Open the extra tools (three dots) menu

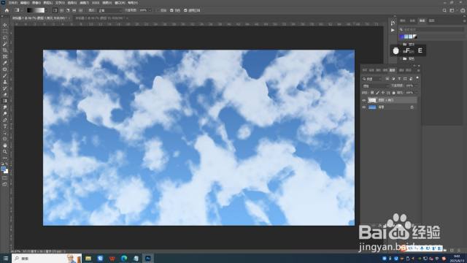(x=5, y=158)
